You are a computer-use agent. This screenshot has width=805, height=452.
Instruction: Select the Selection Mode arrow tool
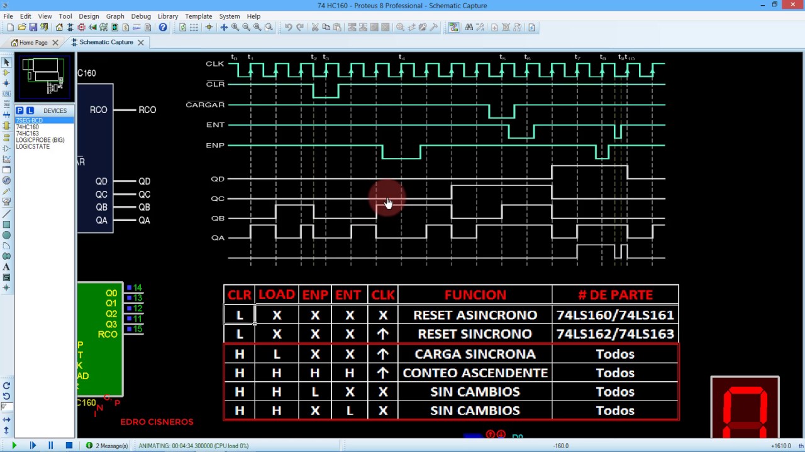click(6, 62)
